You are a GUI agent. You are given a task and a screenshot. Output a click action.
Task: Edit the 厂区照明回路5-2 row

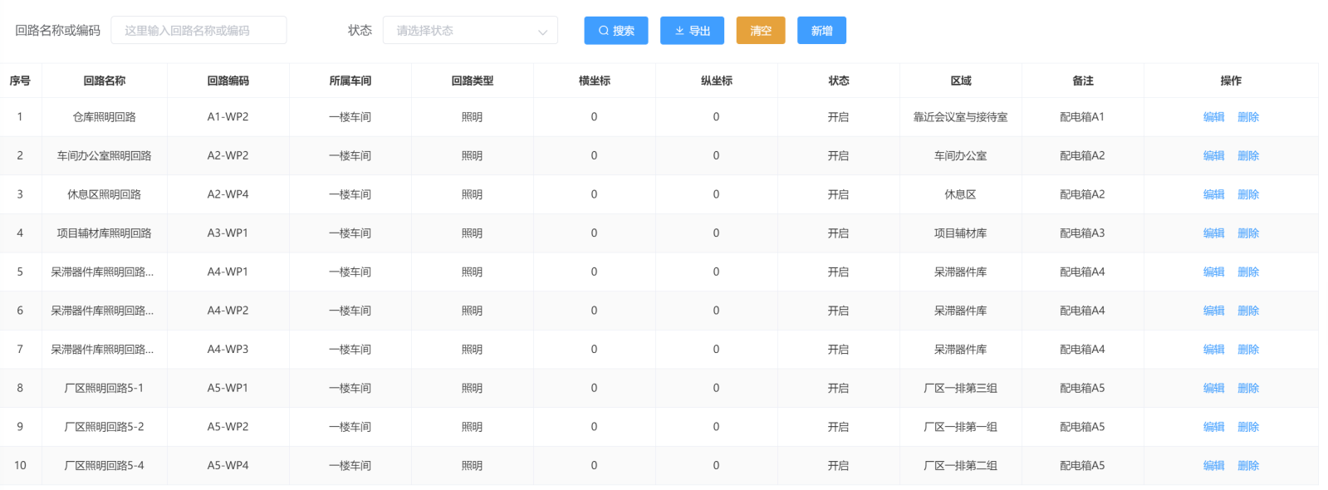1213,427
